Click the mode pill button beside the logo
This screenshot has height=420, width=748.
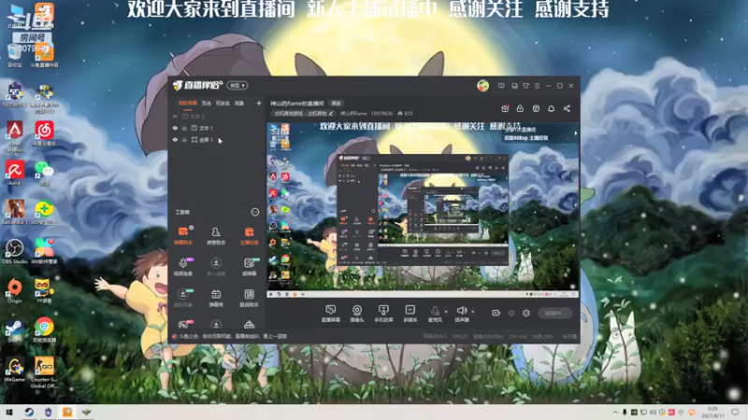237,86
